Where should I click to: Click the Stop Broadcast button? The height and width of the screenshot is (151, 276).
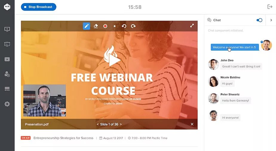pyautogui.click(x=39, y=7)
